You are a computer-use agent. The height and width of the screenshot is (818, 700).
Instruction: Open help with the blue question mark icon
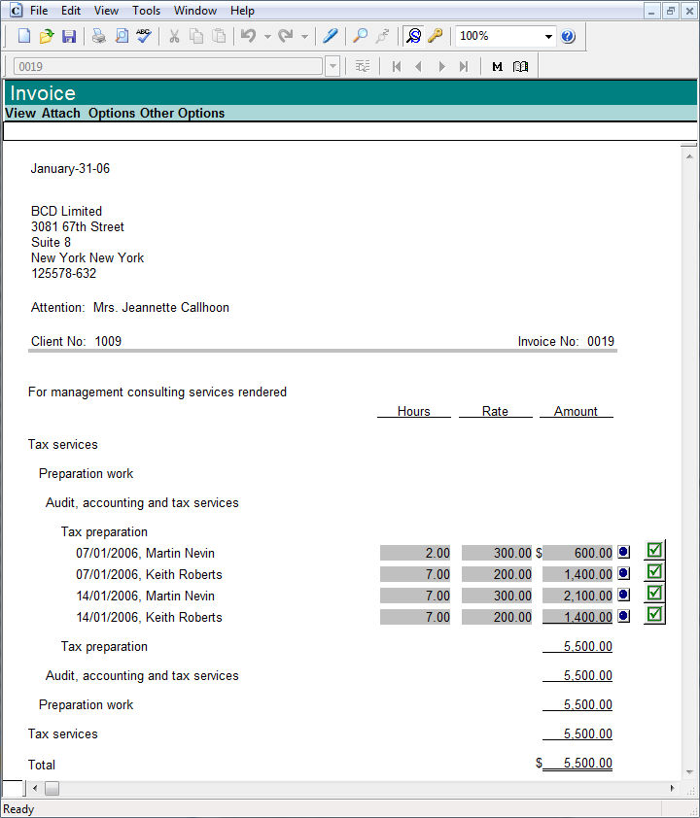point(568,36)
